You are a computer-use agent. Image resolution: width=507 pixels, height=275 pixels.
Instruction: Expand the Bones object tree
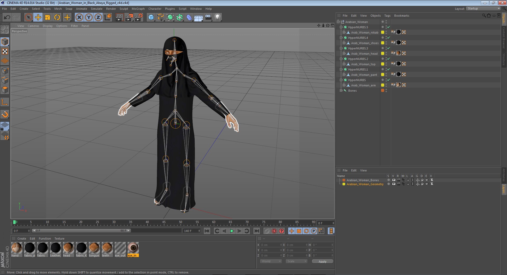point(341,91)
